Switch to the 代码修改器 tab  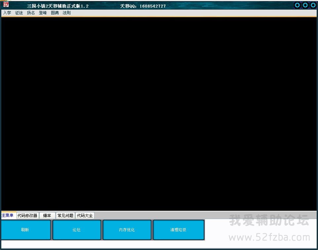click(27, 216)
